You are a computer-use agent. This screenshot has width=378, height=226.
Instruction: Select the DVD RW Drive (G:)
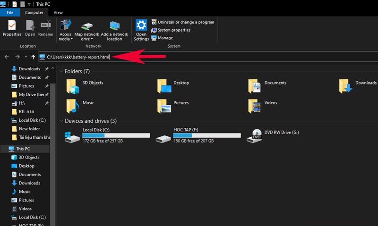coord(273,135)
